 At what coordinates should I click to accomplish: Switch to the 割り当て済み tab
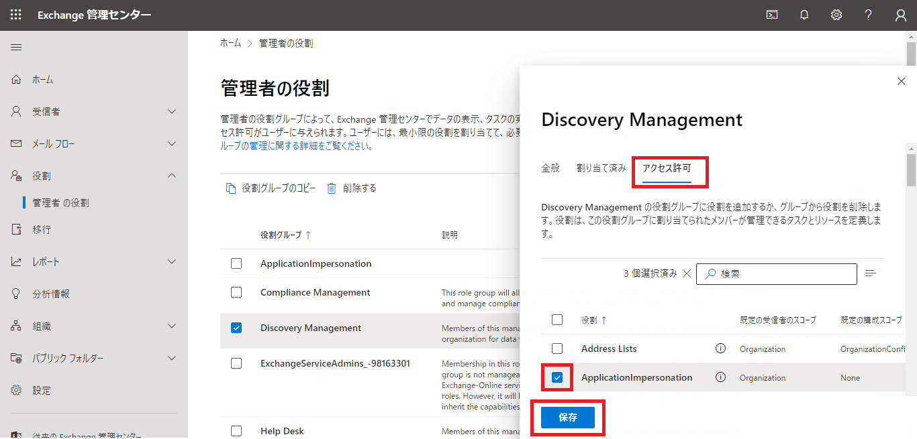pos(601,168)
